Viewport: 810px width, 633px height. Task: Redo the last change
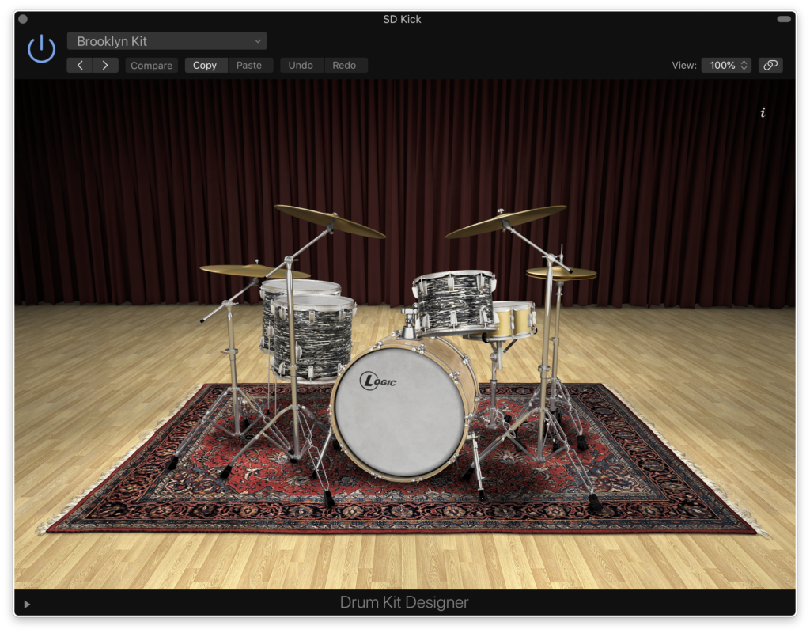tap(344, 66)
